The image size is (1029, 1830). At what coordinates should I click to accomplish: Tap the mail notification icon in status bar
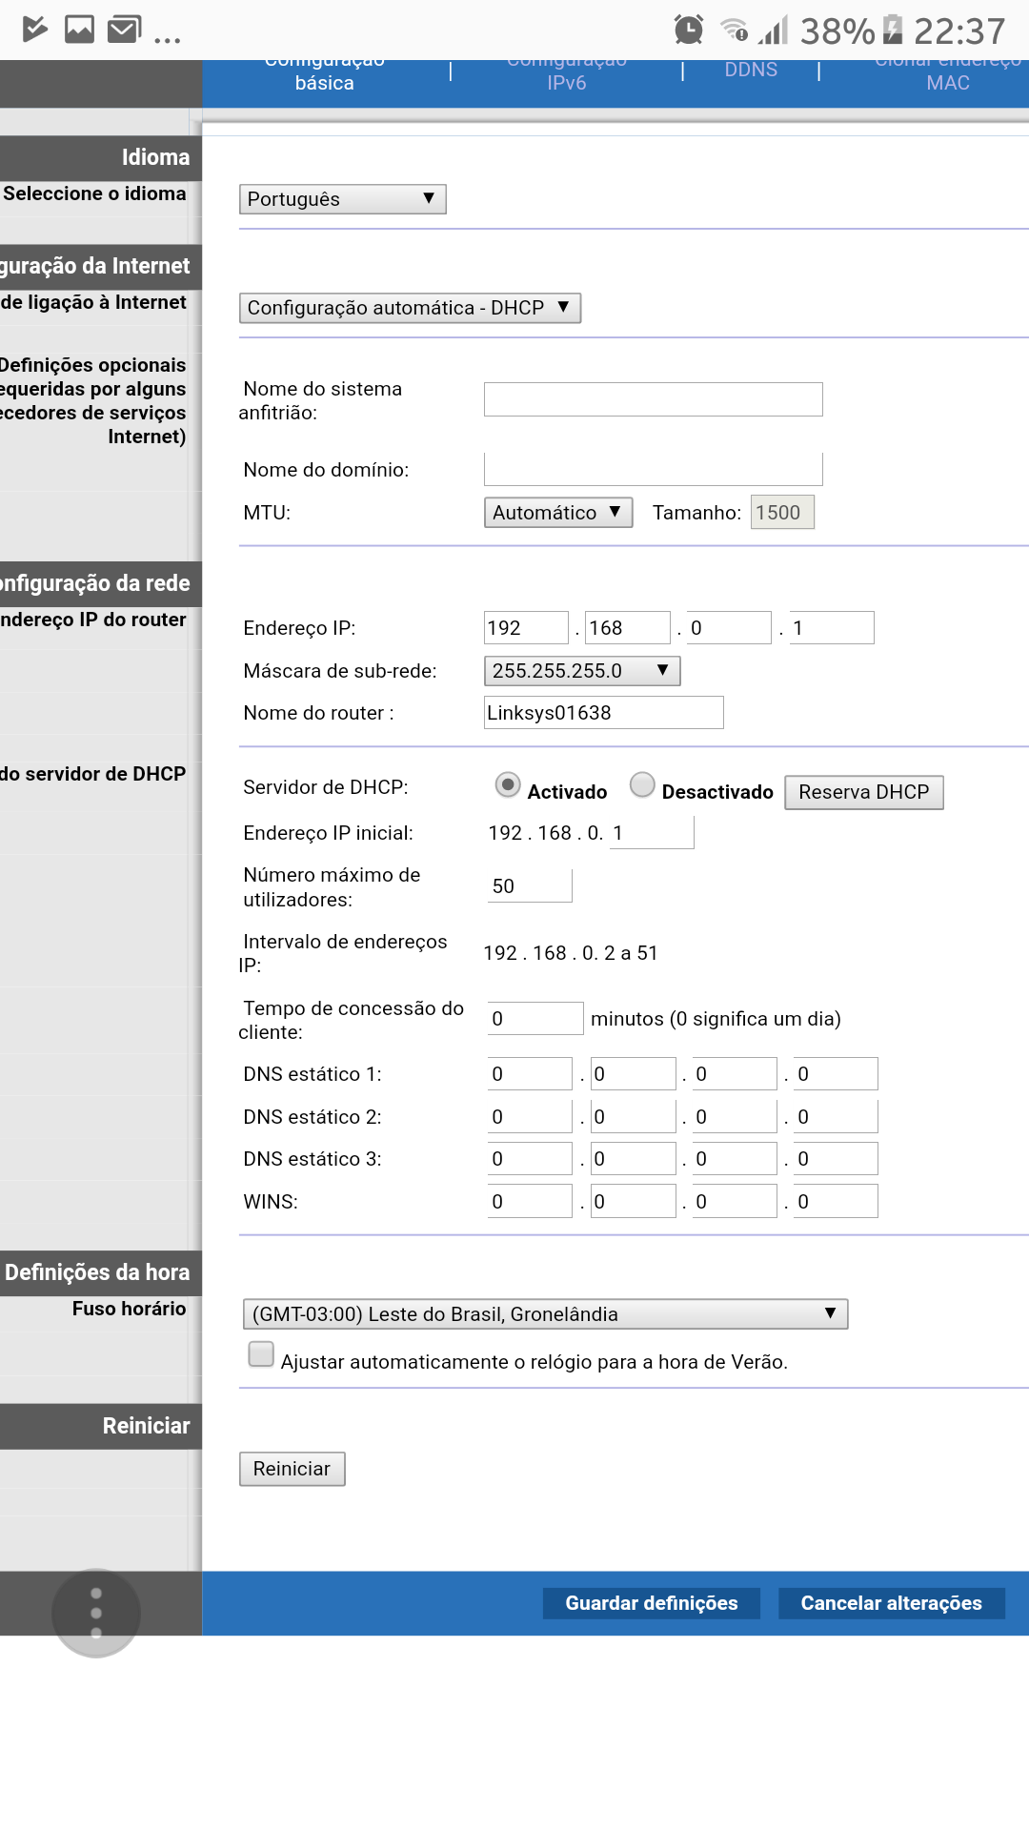[x=124, y=30]
